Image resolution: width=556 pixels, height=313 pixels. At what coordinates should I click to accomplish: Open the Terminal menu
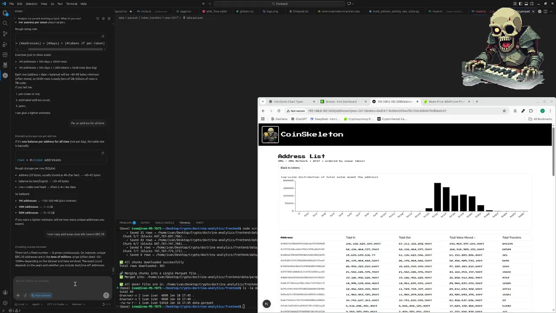click(72, 4)
